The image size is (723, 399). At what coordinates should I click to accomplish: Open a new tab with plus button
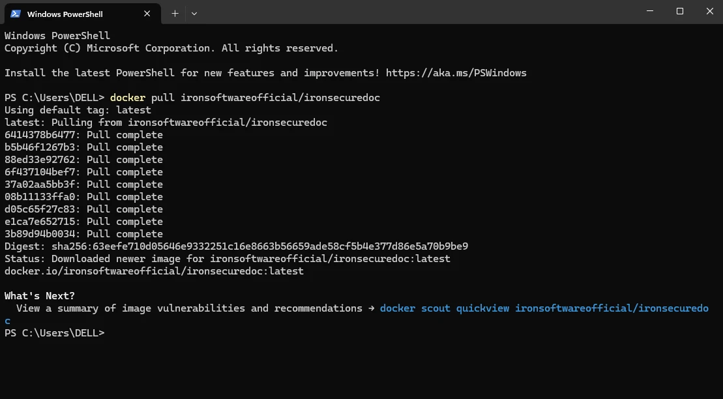click(x=175, y=13)
